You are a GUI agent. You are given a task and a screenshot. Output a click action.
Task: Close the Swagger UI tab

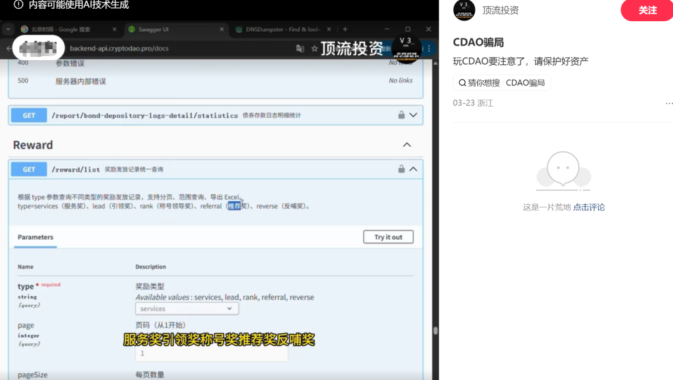pos(221,29)
